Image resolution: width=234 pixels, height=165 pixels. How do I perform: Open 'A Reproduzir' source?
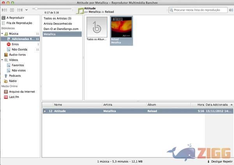click(15, 18)
